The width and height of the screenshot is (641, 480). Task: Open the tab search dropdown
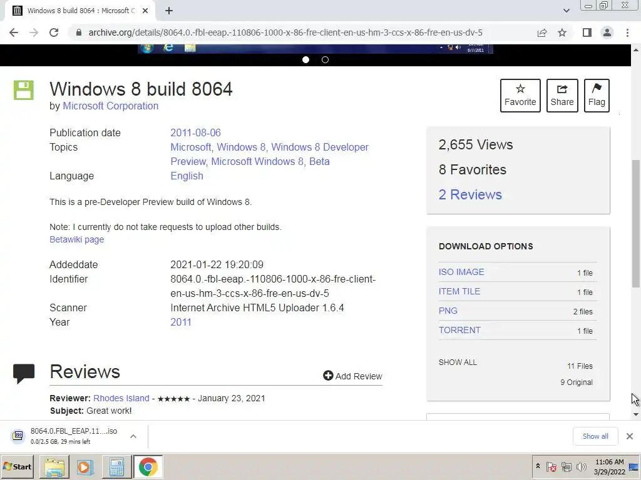(566, 11)
